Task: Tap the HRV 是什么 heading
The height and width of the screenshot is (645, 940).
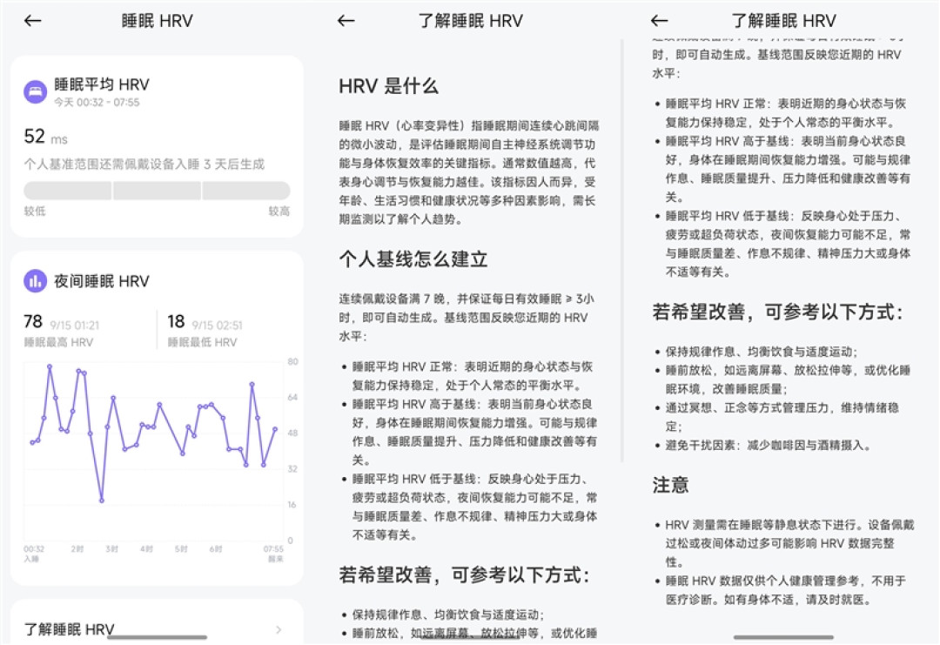Action: [388, 86]
